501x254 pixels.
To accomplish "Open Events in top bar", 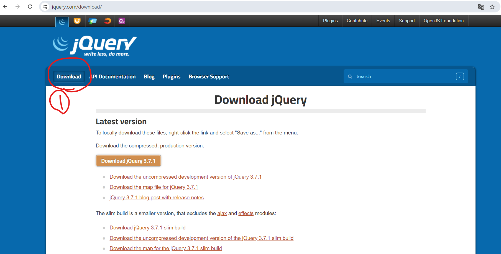I will pos(383,21).
